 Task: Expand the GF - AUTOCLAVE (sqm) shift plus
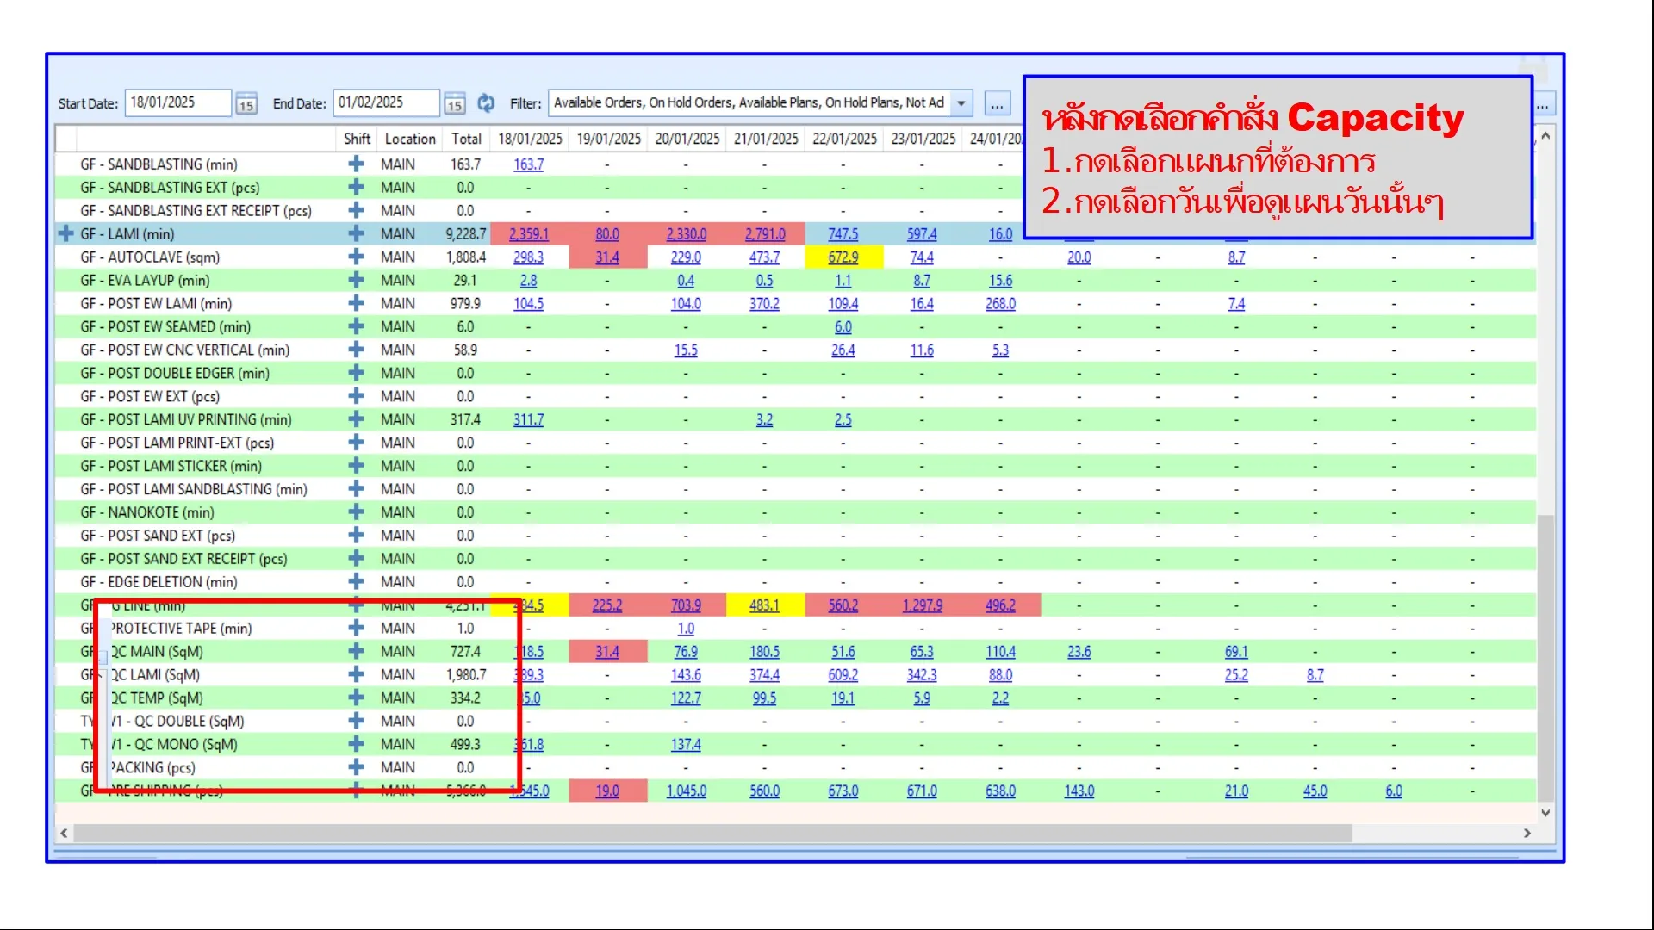[356, 257]
